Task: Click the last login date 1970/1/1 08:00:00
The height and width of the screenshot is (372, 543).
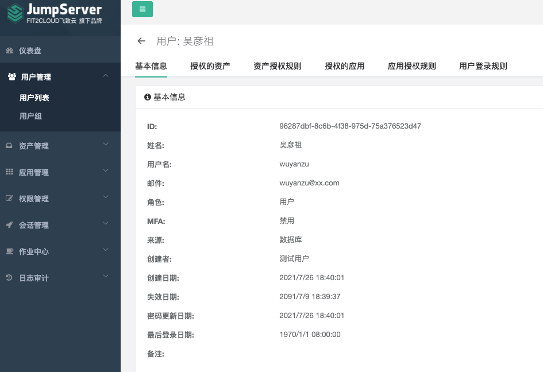Action: pyautogui.click(x=310, y=334)
